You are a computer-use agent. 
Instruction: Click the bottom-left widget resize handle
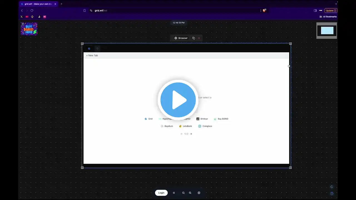coord(82,167)
